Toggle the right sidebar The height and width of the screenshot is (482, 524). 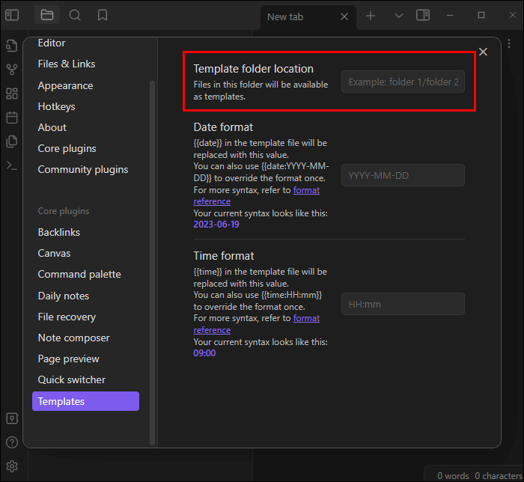coord(423,15)
